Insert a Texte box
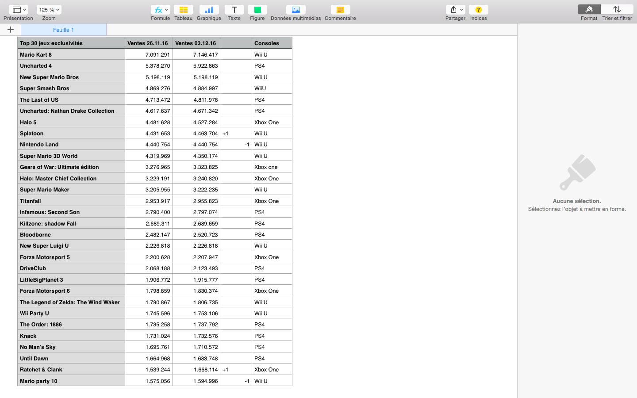Viewport: 637px width, 398px height. [x=234, y=10]
